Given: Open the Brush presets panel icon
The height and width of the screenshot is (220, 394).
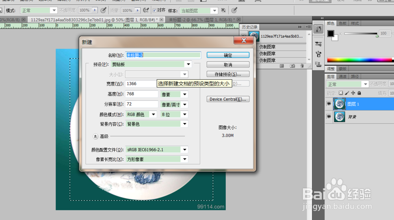Looking at the screenshot, I should point(318,44).
